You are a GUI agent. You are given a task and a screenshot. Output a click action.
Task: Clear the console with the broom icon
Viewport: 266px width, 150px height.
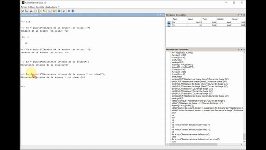tap(44, 11)
